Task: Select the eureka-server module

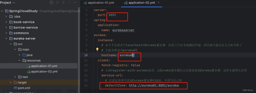Action: point(25,38)
